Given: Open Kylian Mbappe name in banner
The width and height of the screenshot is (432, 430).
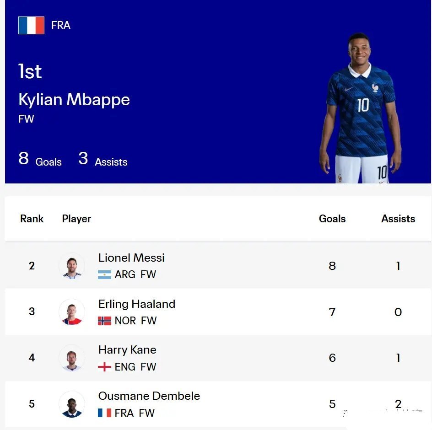Looking at the screenshot, I should pos(74,99).
